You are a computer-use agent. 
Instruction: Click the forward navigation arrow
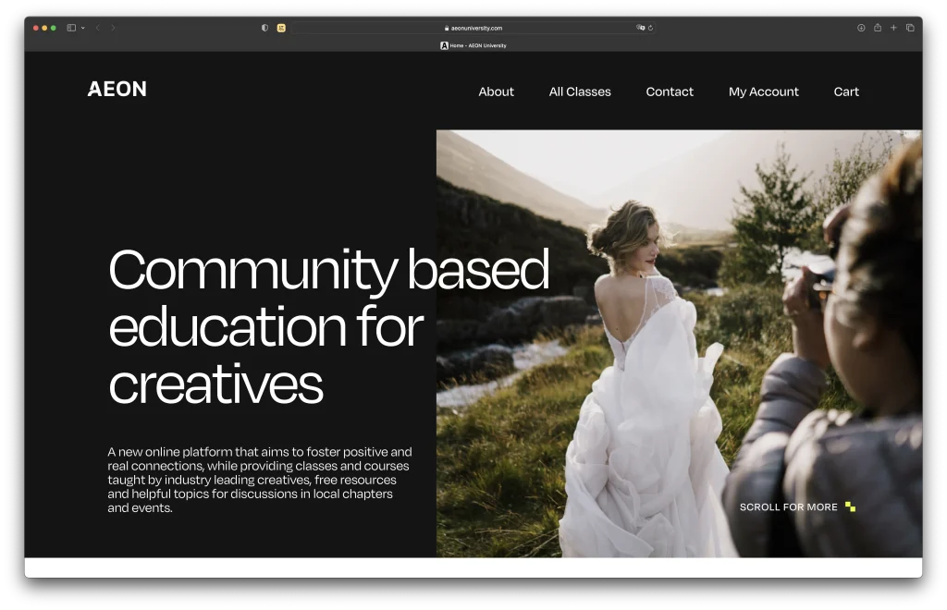[x=113, y=28]
